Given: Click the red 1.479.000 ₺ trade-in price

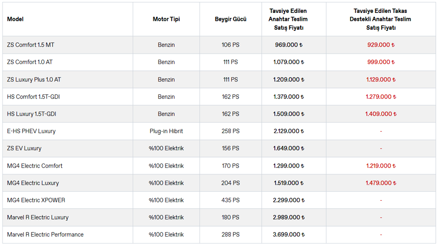Looking at the screenshot, I should 381,183.
